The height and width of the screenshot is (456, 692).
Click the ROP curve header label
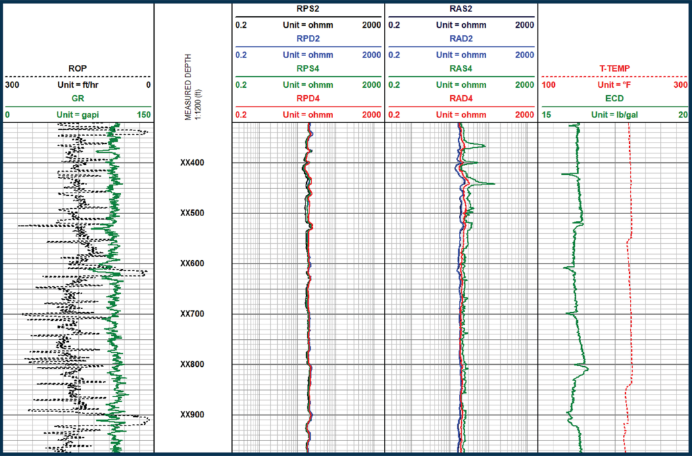pos(77,68)
